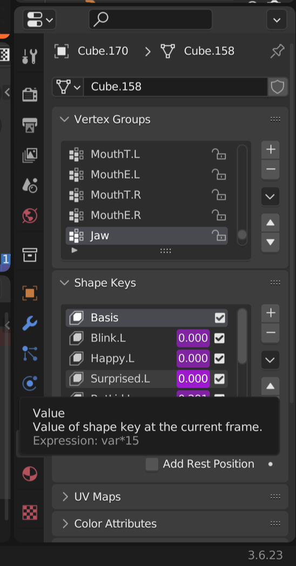The height and width of the screenshot is (566, 296).
Task: Open the Modifiers wrench tab
Action: [30, 323]
